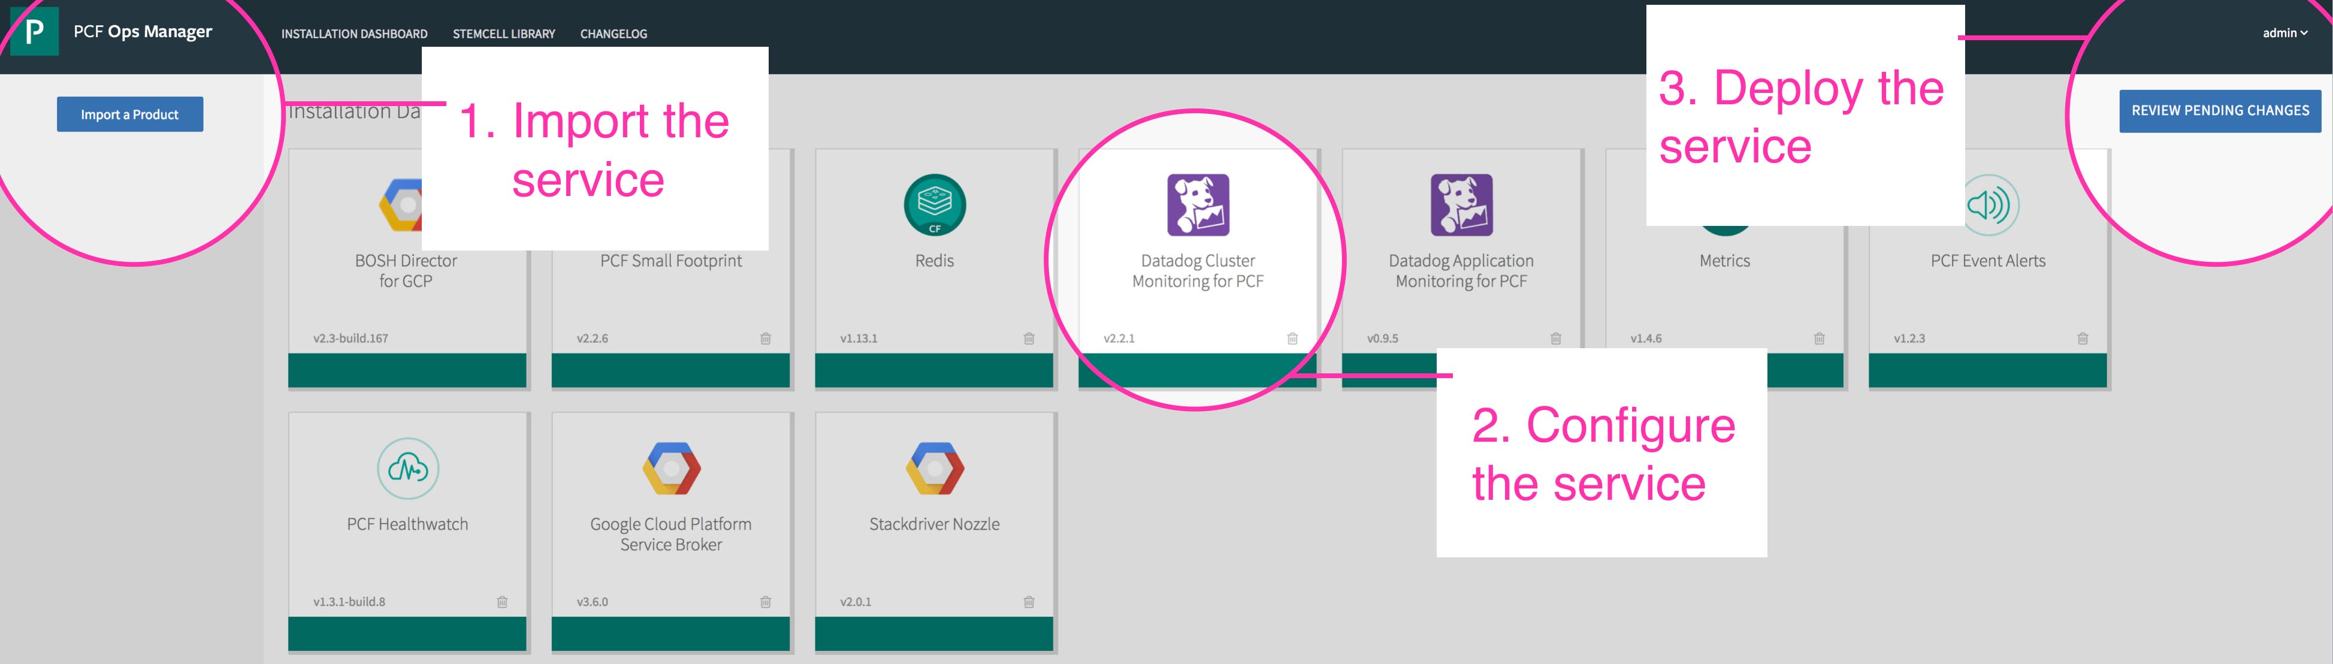Open the Redis tile icon

pos(935,205)
